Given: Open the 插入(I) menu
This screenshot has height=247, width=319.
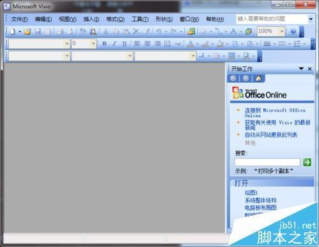Looking at the screenshot, I should pos(91,19).
